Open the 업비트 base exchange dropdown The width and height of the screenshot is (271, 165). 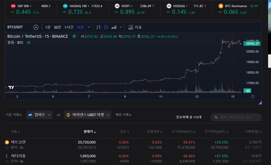point(39,115)
